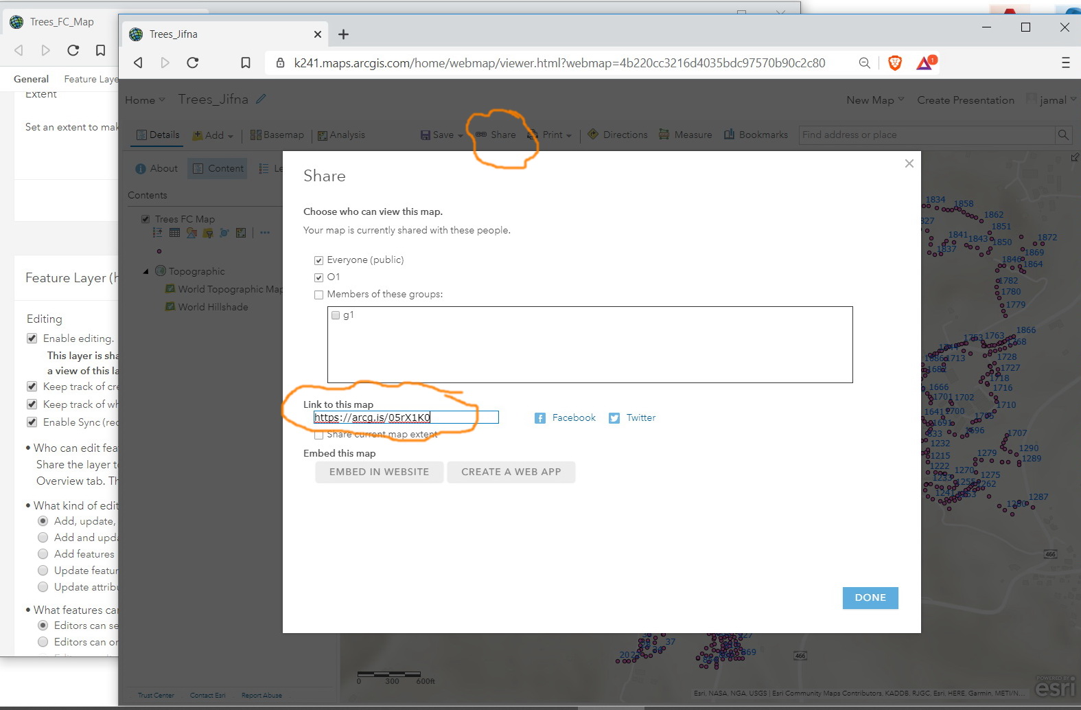The image size is (1081, 710).
Task: Click the World Hillshade layer icon
Action: click(170, 307)
